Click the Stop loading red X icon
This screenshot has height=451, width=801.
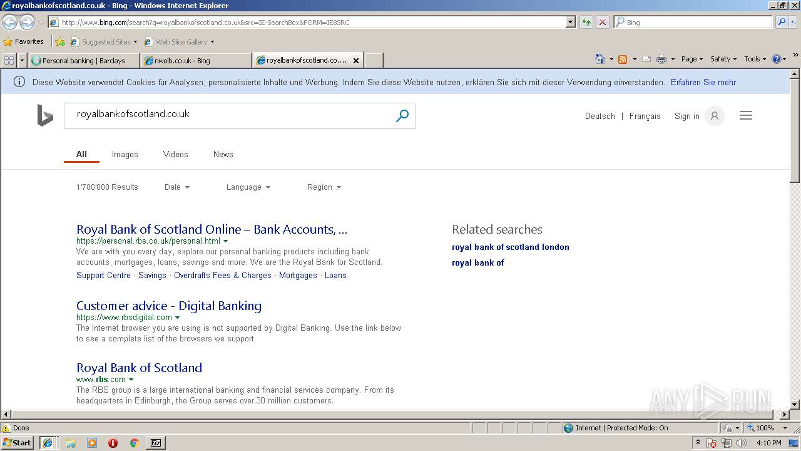[603, 22]
